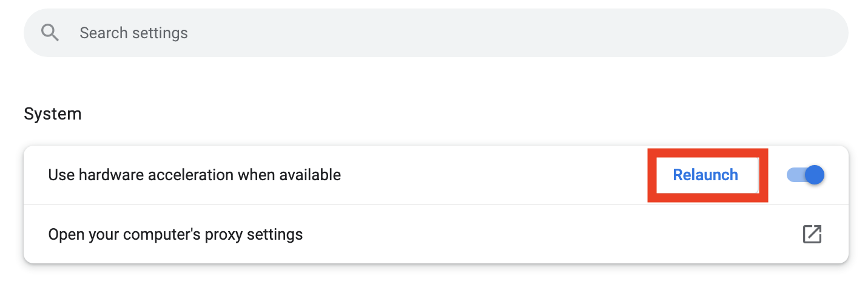The image size is (865, 284).
Task: Click the external link icon for proxy settings
Action: (812, 234)
